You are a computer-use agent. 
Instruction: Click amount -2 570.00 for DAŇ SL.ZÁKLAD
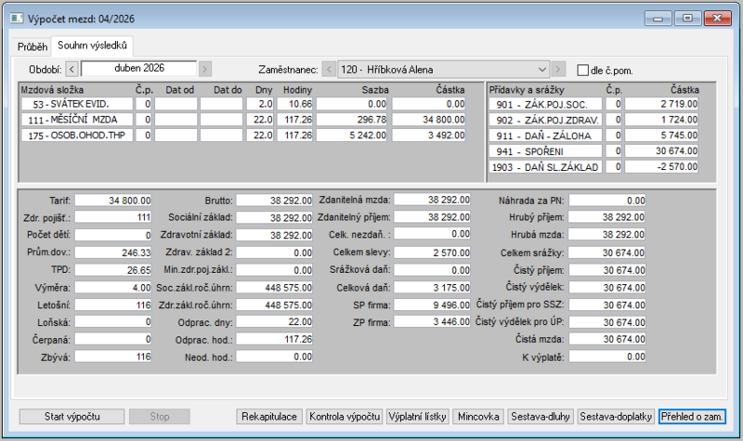661,166
